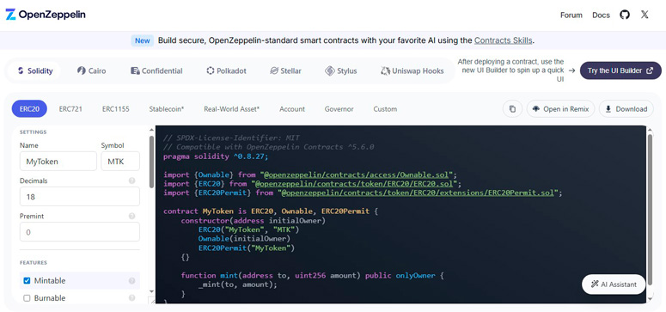The height and width of the screenshot is (312, 666).
Task: Click the Name field with MyToken
Action: (58, 161)
